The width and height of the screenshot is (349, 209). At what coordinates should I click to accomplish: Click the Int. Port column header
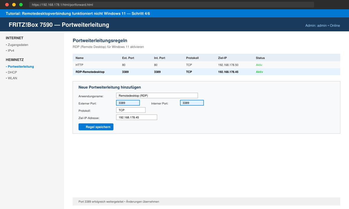[160, 58]
